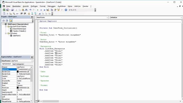
Task: Run the Sub/UserForm with green play icon
Action: pyautogui.click(x=38, y=10)
